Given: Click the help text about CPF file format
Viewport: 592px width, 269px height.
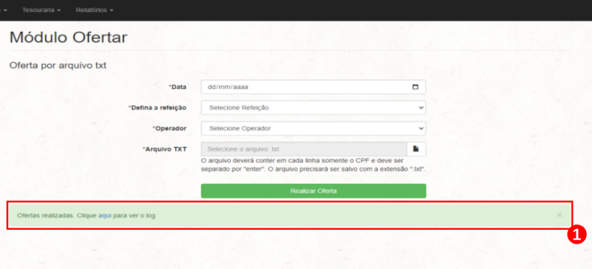Looking at the screenshot, I should pyautogui.click(x=314, y=165).
